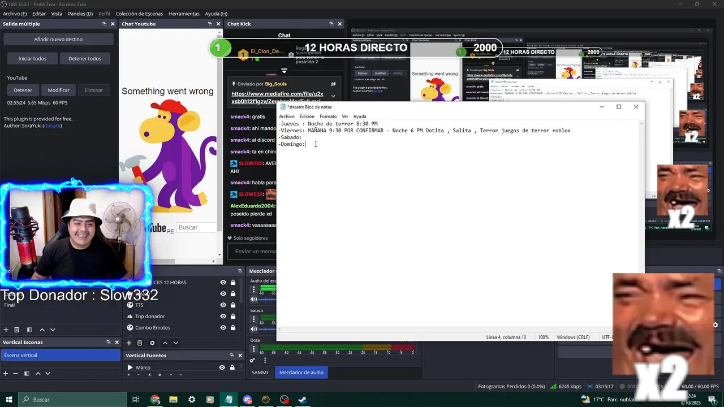Unlock the Top donador source
Viewport: 724px width, 407px height.
[x=232, y=317]
